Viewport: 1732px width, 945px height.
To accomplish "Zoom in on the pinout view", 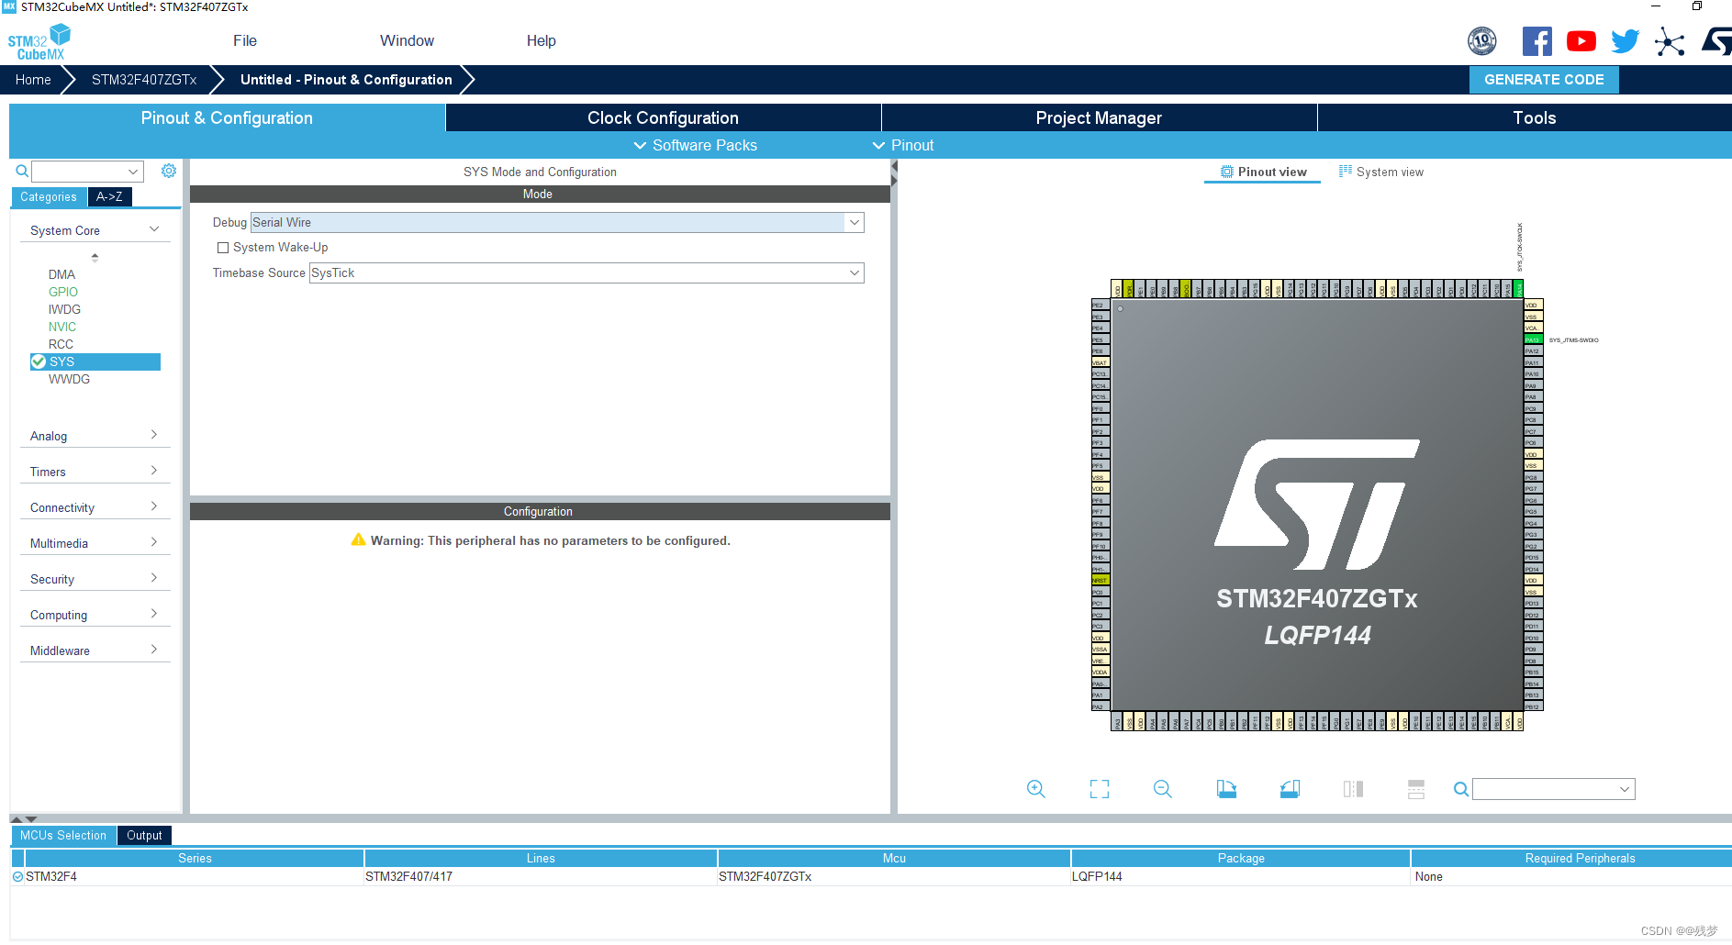I will [x=1035, y=789].
